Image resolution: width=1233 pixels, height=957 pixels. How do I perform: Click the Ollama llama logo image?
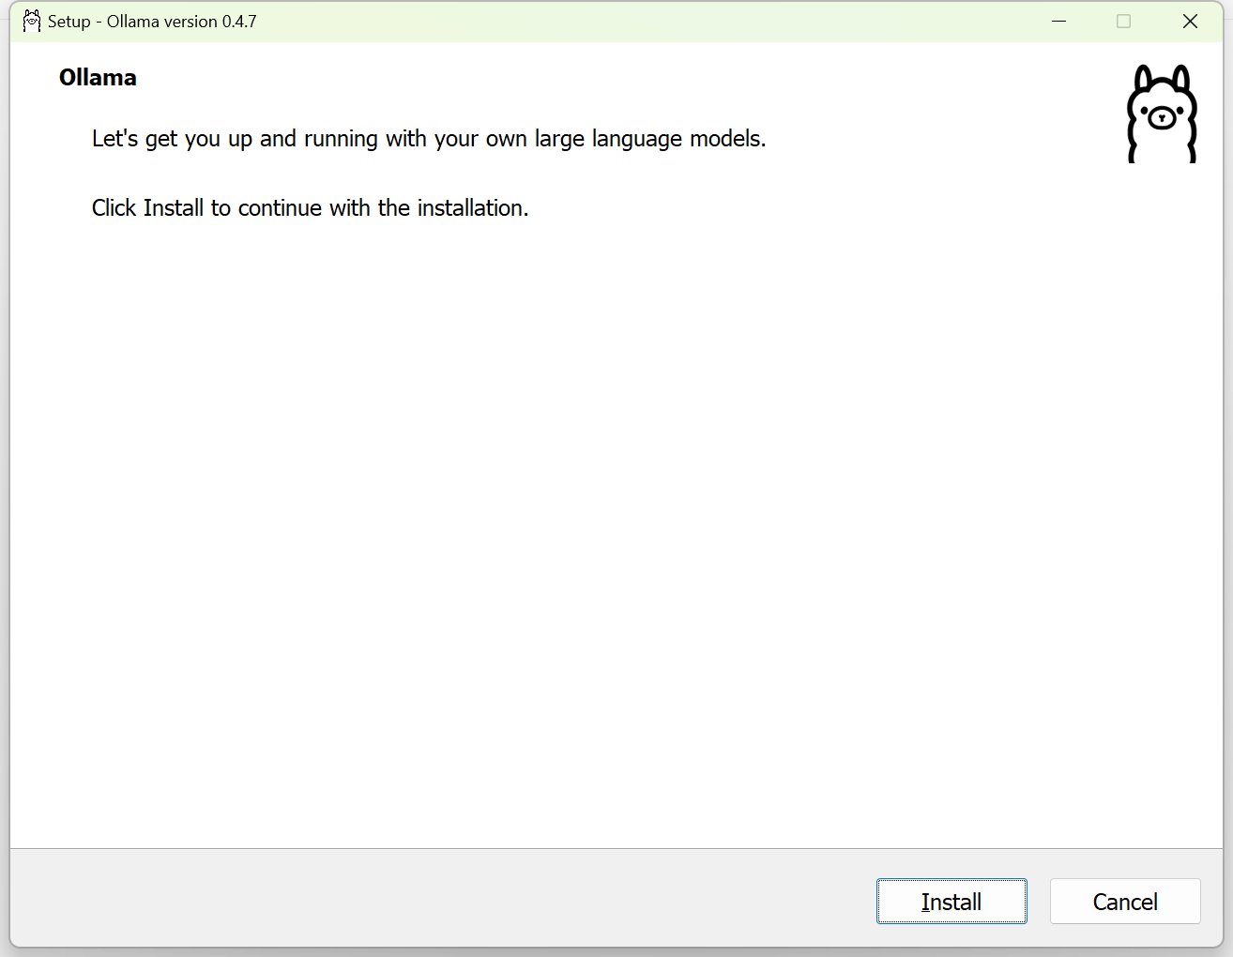click(1162, 114)
